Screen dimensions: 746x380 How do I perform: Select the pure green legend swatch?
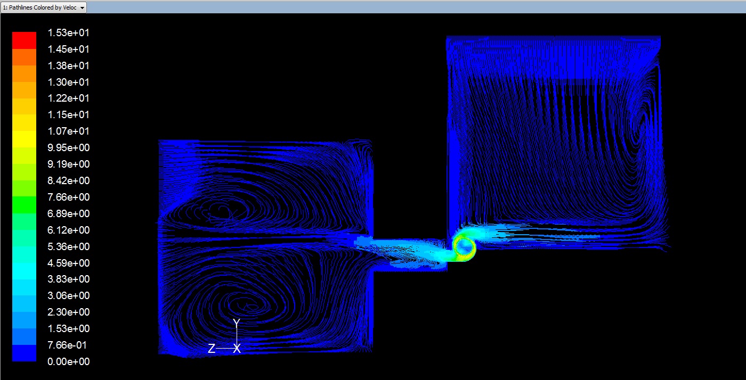tap(24, 204)
